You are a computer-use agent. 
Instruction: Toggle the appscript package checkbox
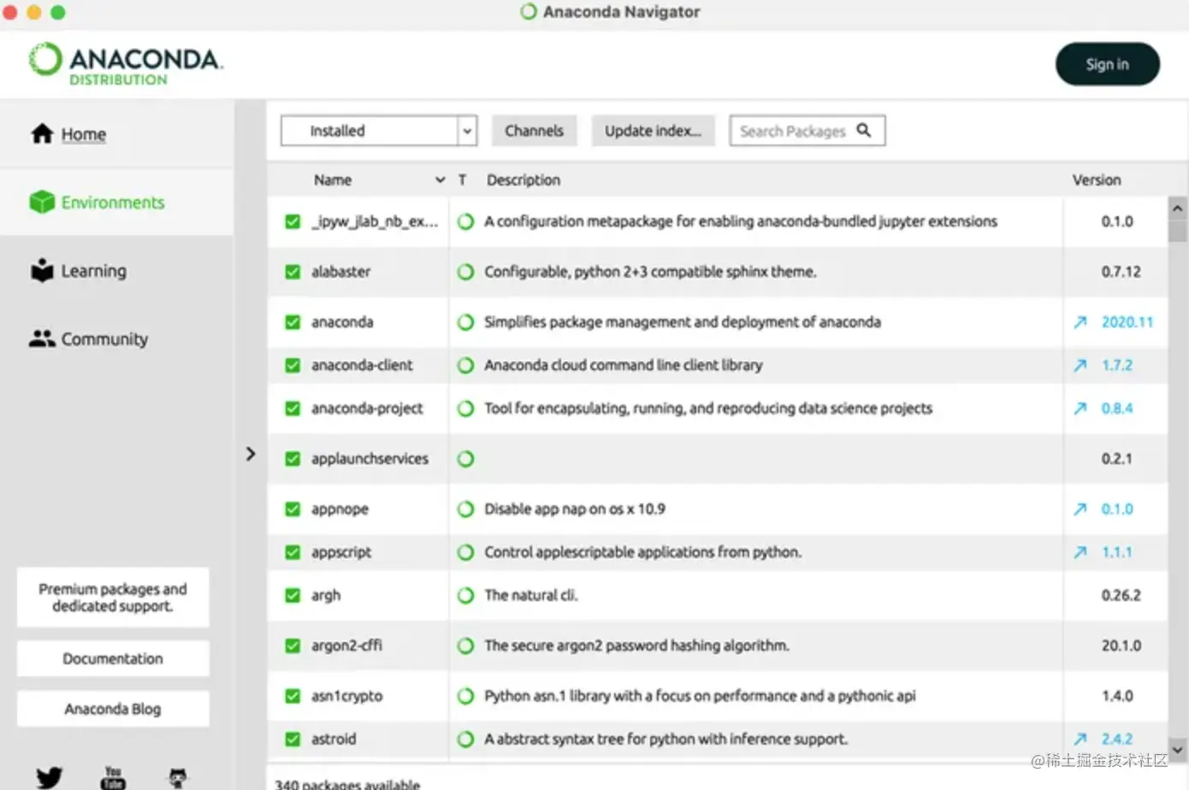pos(293,552)
